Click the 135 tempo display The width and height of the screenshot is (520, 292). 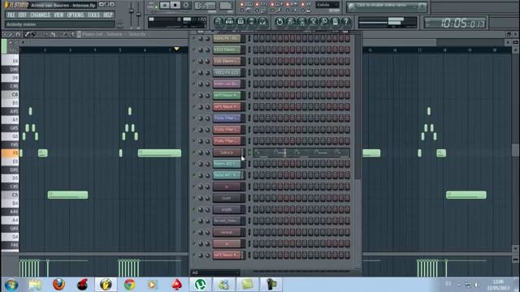(x=205, y=6)
